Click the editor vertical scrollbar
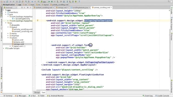 pos(170,53)
